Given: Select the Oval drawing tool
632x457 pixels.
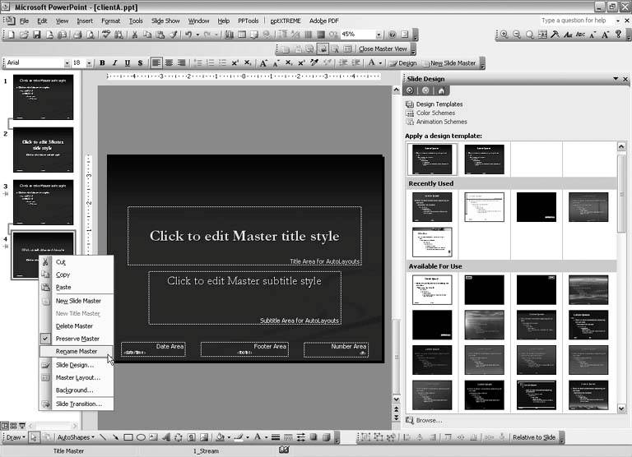Looking at the screenshot, I should click(142, 437).
